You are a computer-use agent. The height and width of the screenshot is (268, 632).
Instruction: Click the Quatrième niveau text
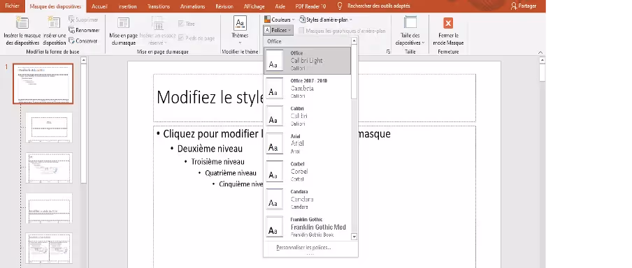click(231, 173)
